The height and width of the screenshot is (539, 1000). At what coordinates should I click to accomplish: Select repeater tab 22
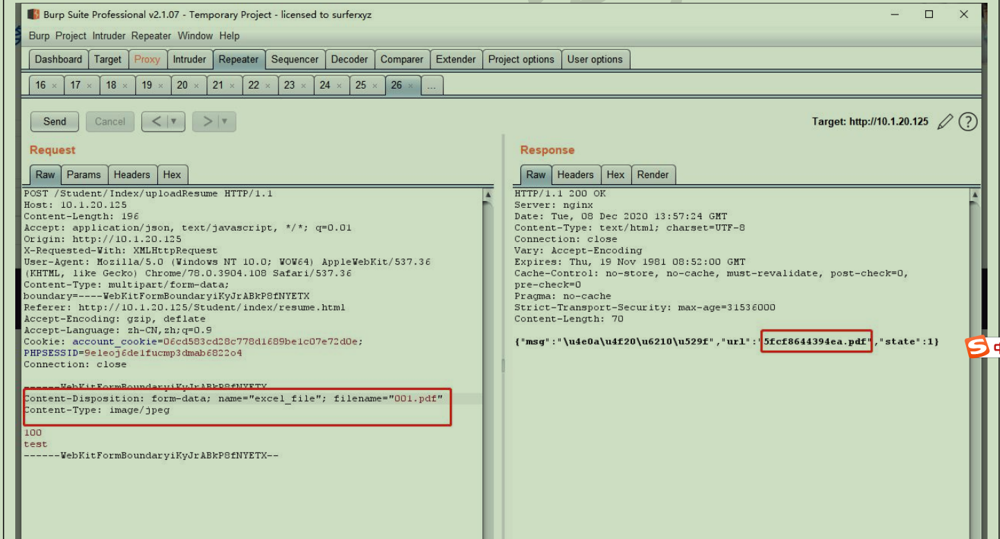point(254,85)
